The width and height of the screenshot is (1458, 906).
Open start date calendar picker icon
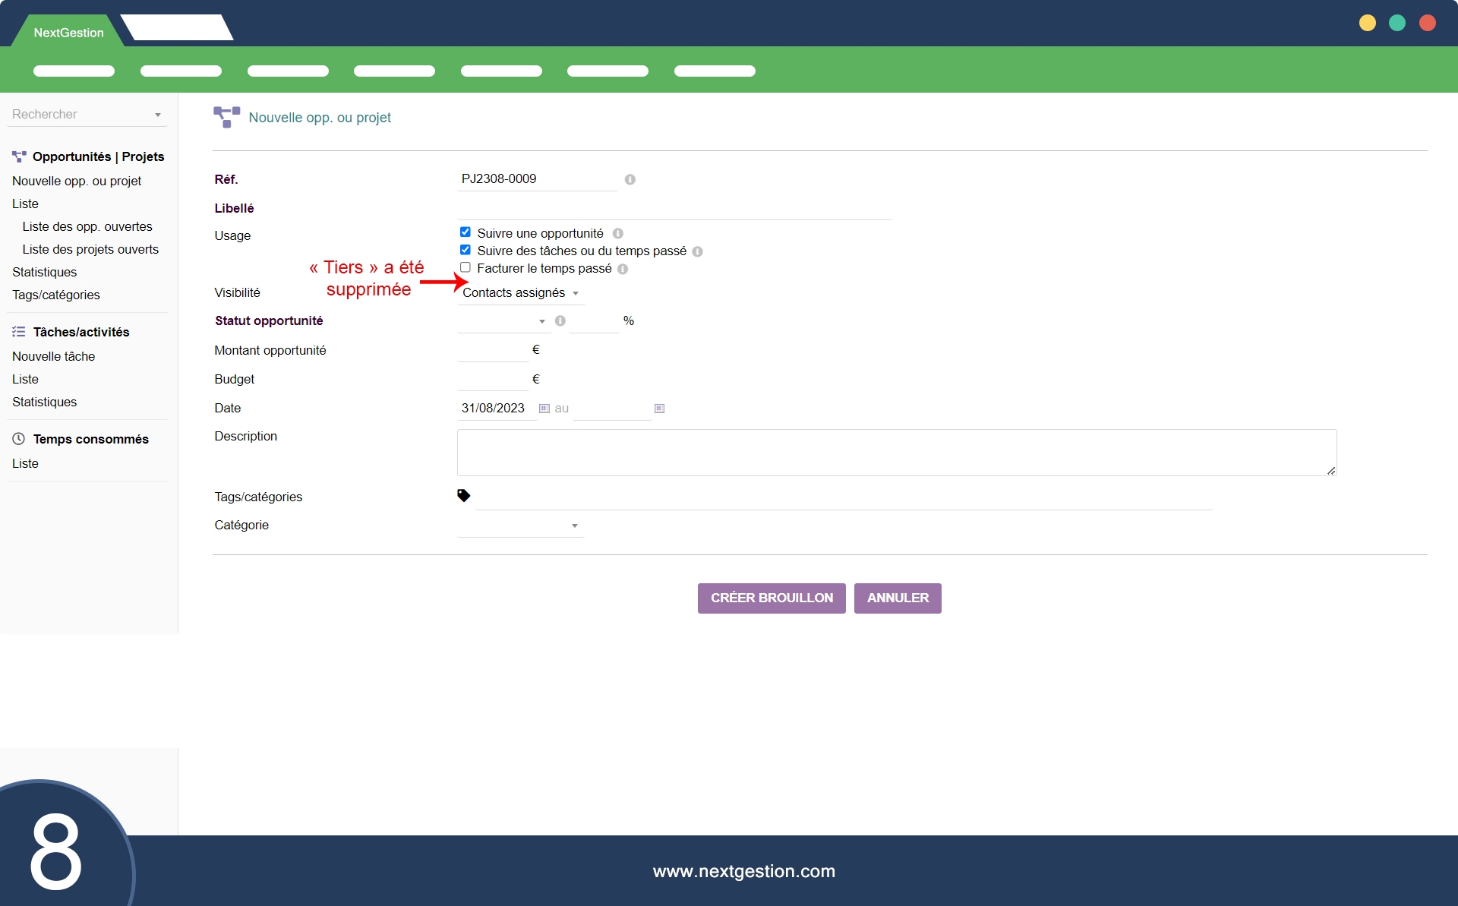coord(544,409)
